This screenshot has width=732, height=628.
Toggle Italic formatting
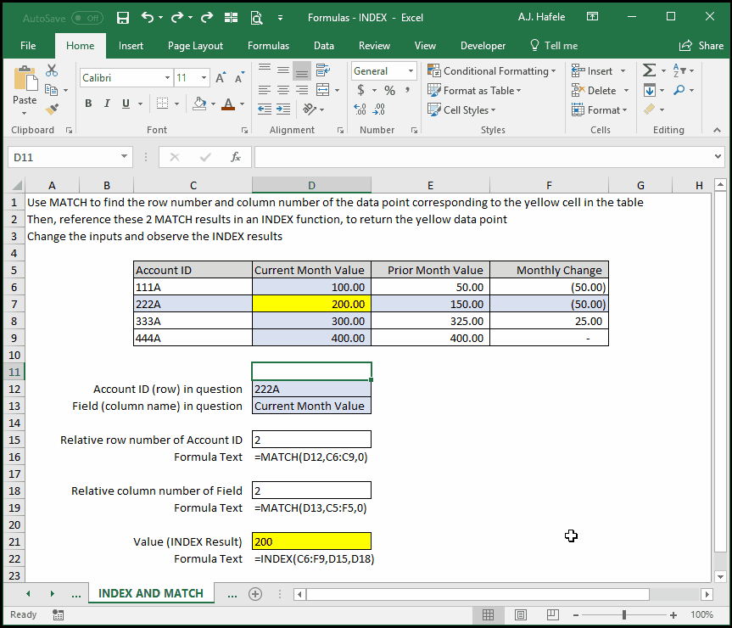click(x=107, y=104)
